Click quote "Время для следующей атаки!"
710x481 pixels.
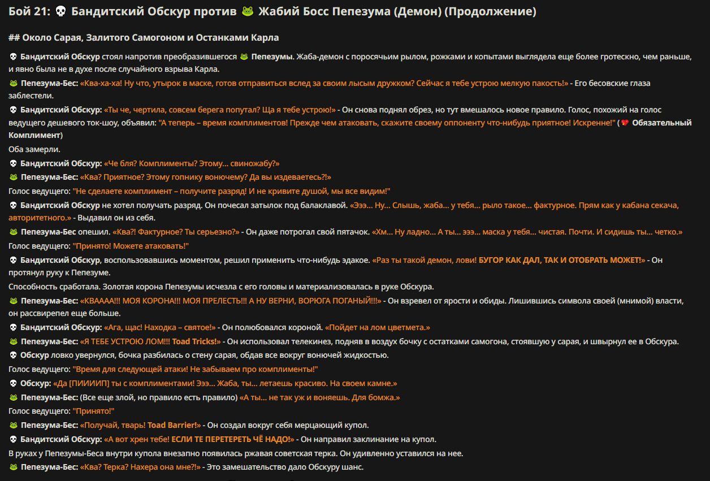point(132,369)
